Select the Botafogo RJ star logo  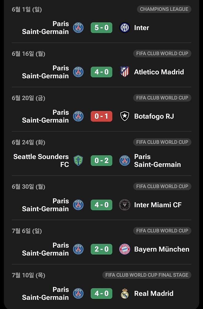[x=125, y=116]
